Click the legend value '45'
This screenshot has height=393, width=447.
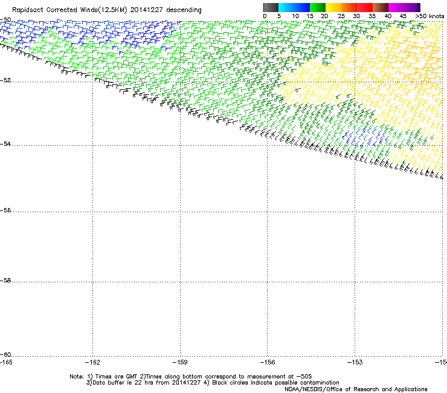403,16
